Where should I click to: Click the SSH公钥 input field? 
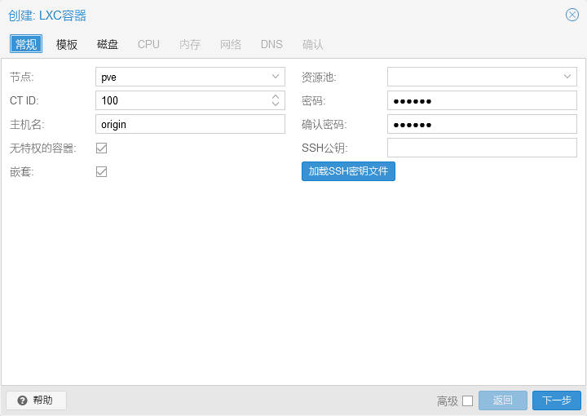click(x=481, y=148)
